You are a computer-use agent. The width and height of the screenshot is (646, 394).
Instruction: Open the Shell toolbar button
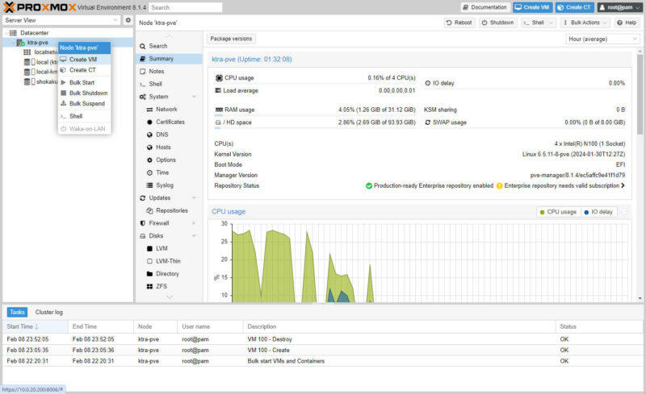[x=534, y=23]
